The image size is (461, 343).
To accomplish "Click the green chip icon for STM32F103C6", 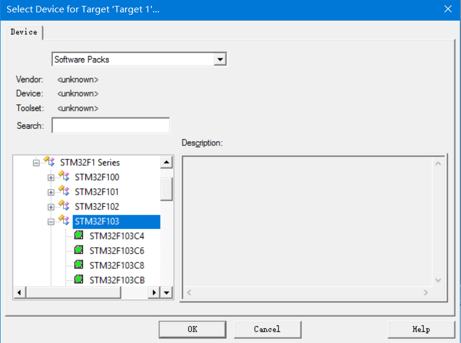I will pos(78,250).
